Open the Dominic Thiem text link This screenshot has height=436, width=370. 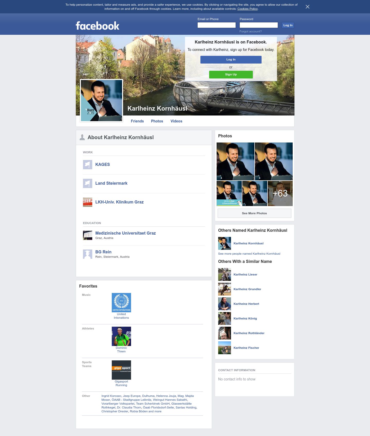pos(121,350)
